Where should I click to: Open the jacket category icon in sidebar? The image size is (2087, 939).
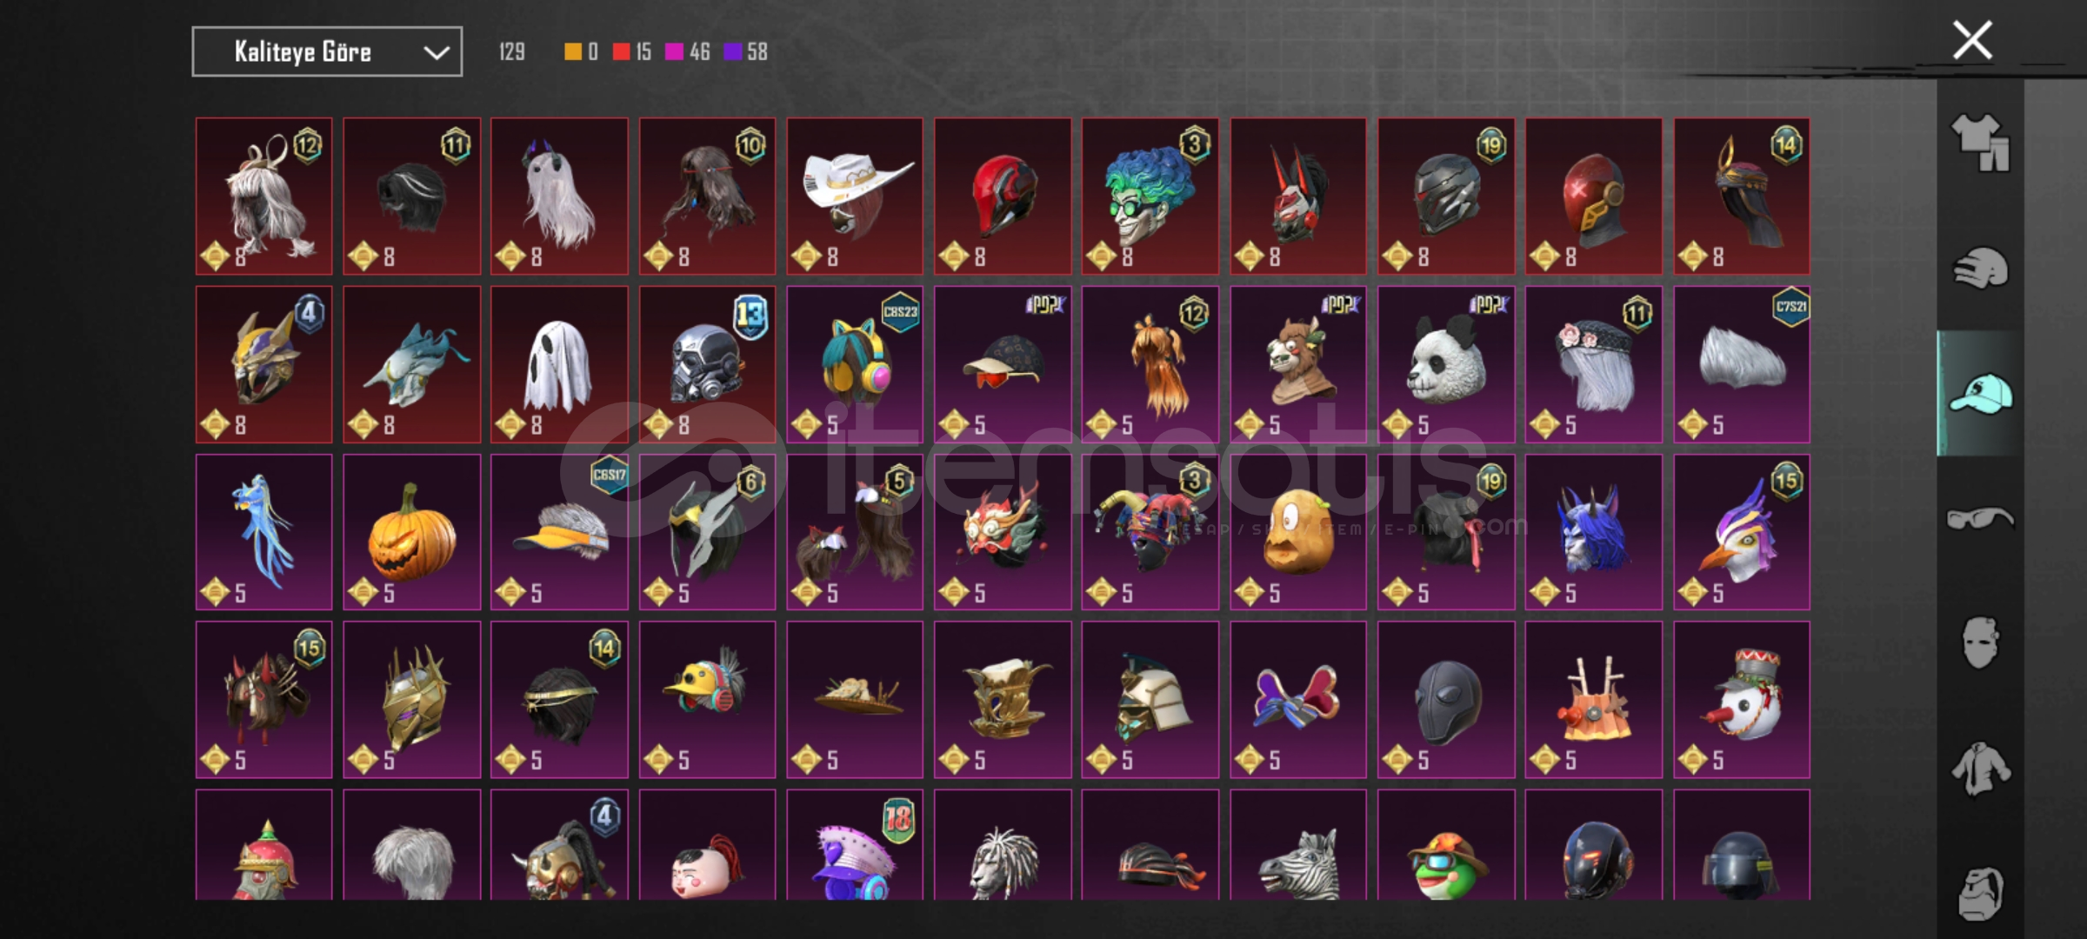1980,768
